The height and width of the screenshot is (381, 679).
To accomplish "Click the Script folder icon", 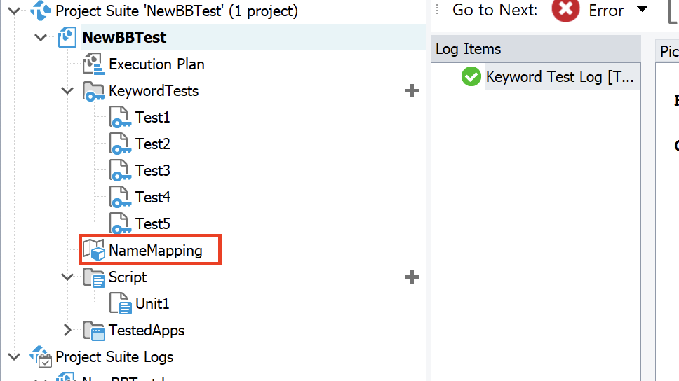I will pyautogui.click(x=93, y=277).
